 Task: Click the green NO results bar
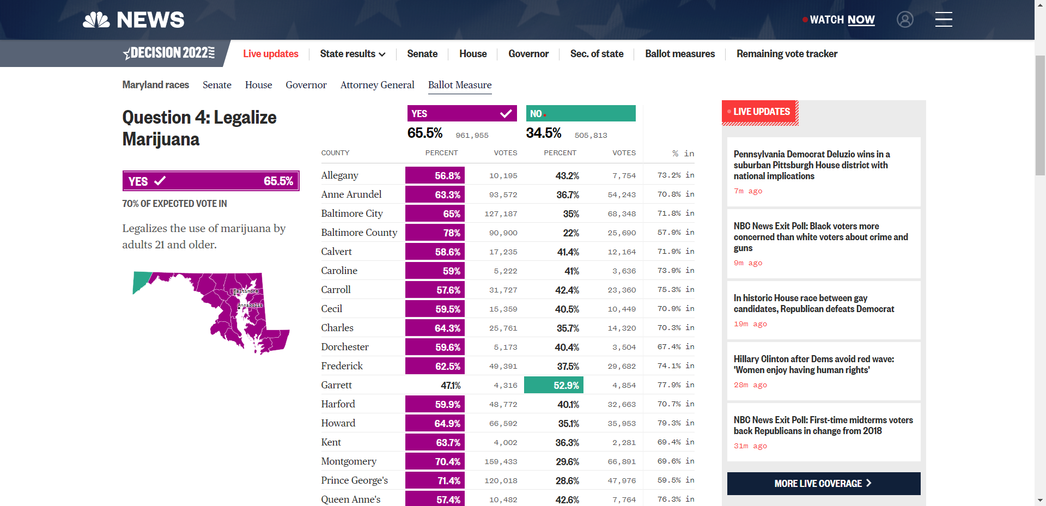pos(580,113)
